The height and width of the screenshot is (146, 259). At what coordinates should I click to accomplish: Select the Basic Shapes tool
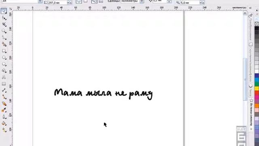(4, 71)
